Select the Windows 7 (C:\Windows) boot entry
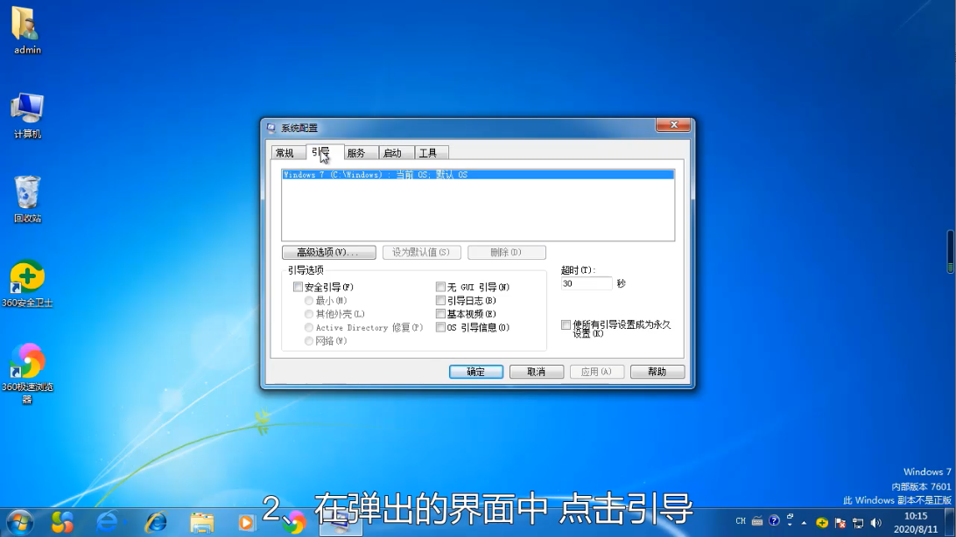Viewport: 956px width, 537px height. pos(478,175)
